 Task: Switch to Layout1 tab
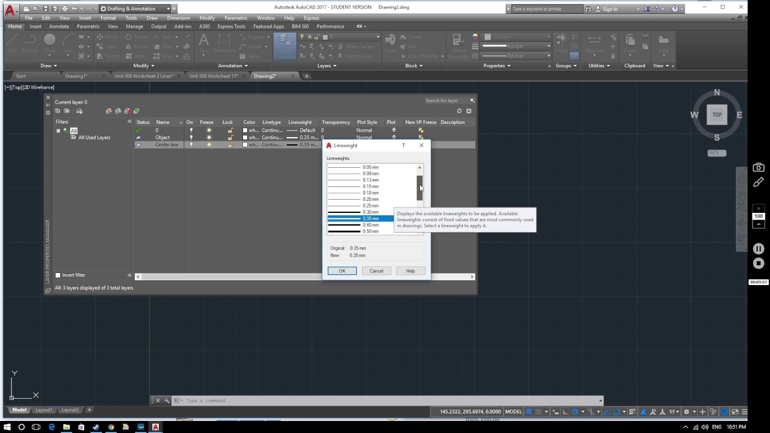coord(43,410)
